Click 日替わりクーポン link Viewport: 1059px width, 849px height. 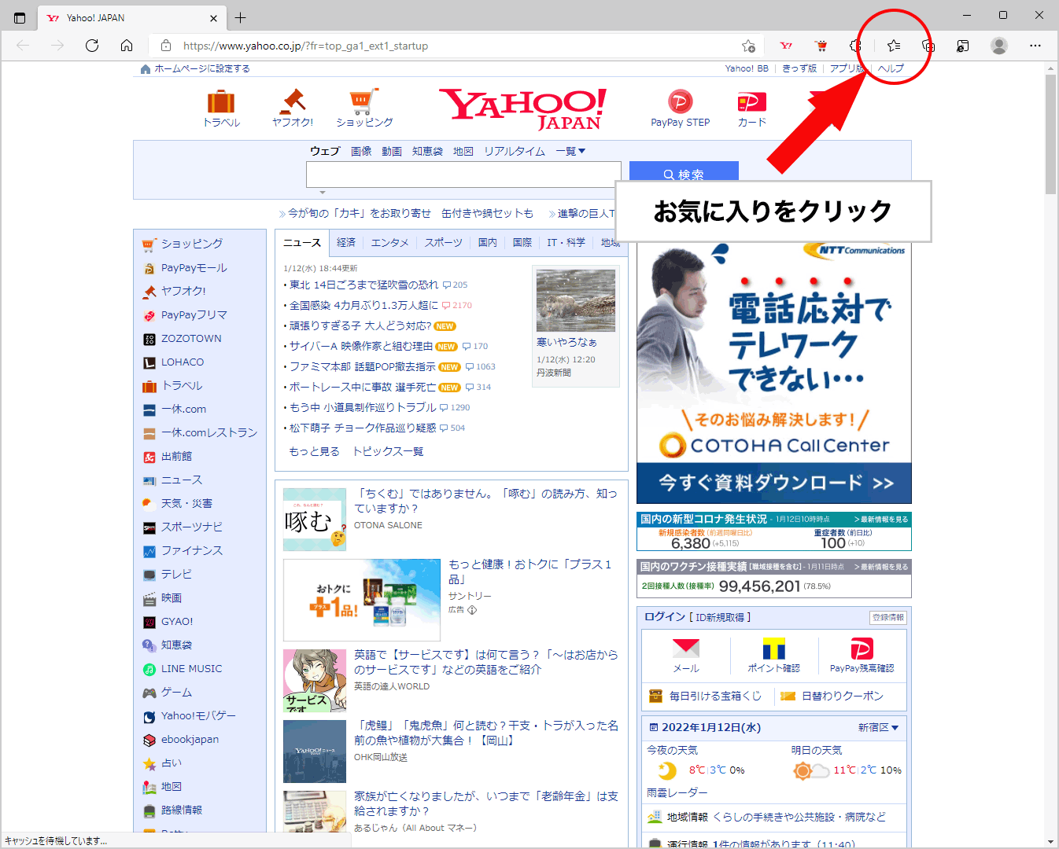click(x=842, y=696)
